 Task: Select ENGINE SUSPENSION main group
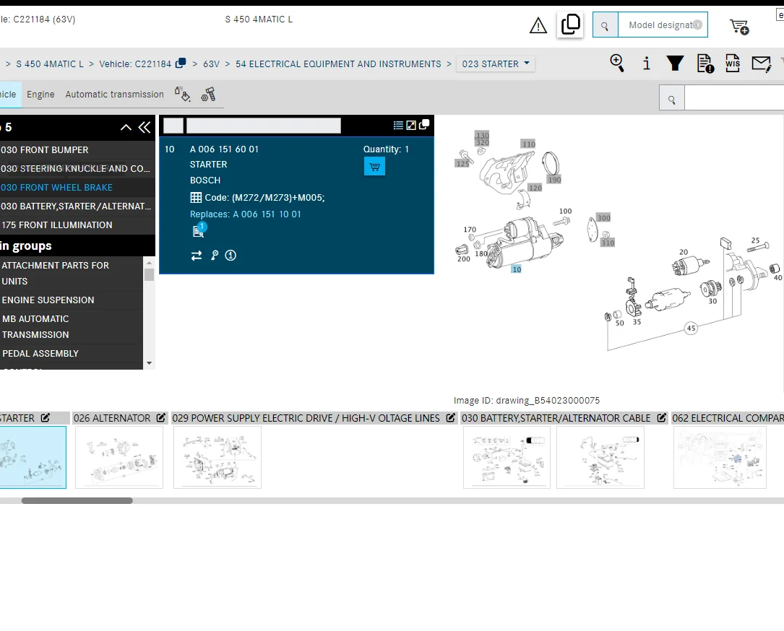(x=72, y=300)
